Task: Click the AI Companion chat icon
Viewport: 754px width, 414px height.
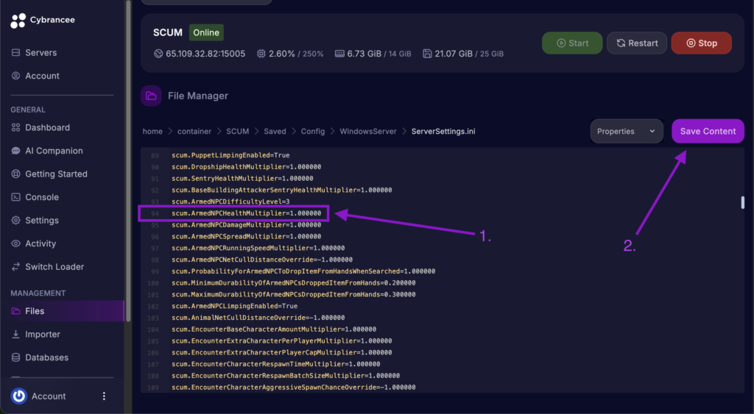Action: pos(16,151)
